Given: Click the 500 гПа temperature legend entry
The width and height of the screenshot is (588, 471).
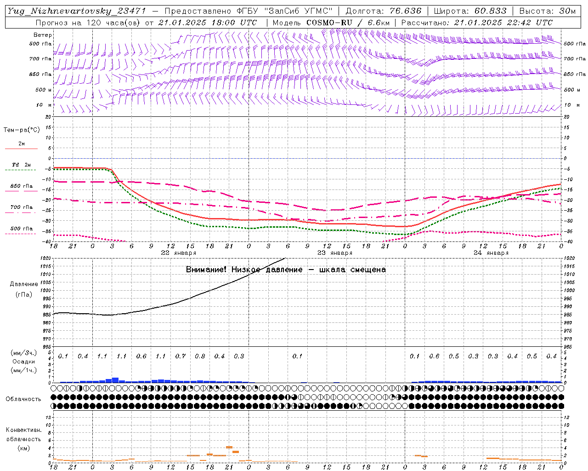Looking at the screenshot, I should (21, 231).
